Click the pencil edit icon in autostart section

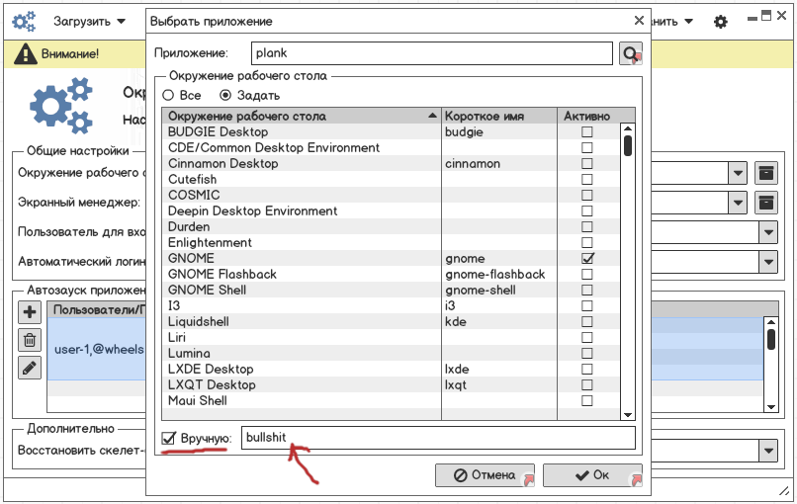(x=30, y=368)
